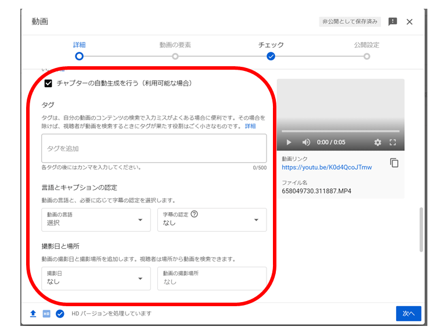Go to the チェック step

click(x=271, y=51)
